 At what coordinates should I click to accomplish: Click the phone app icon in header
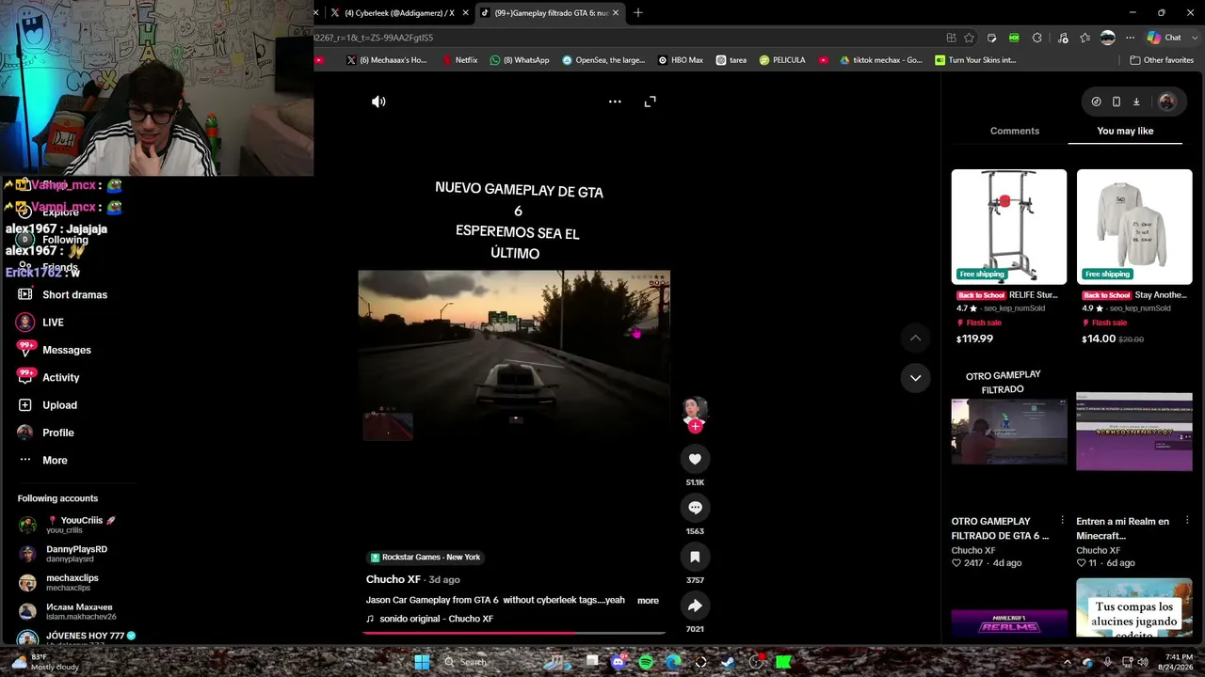(1116, 102)
